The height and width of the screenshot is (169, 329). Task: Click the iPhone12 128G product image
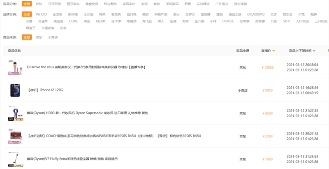pos(14,90)
